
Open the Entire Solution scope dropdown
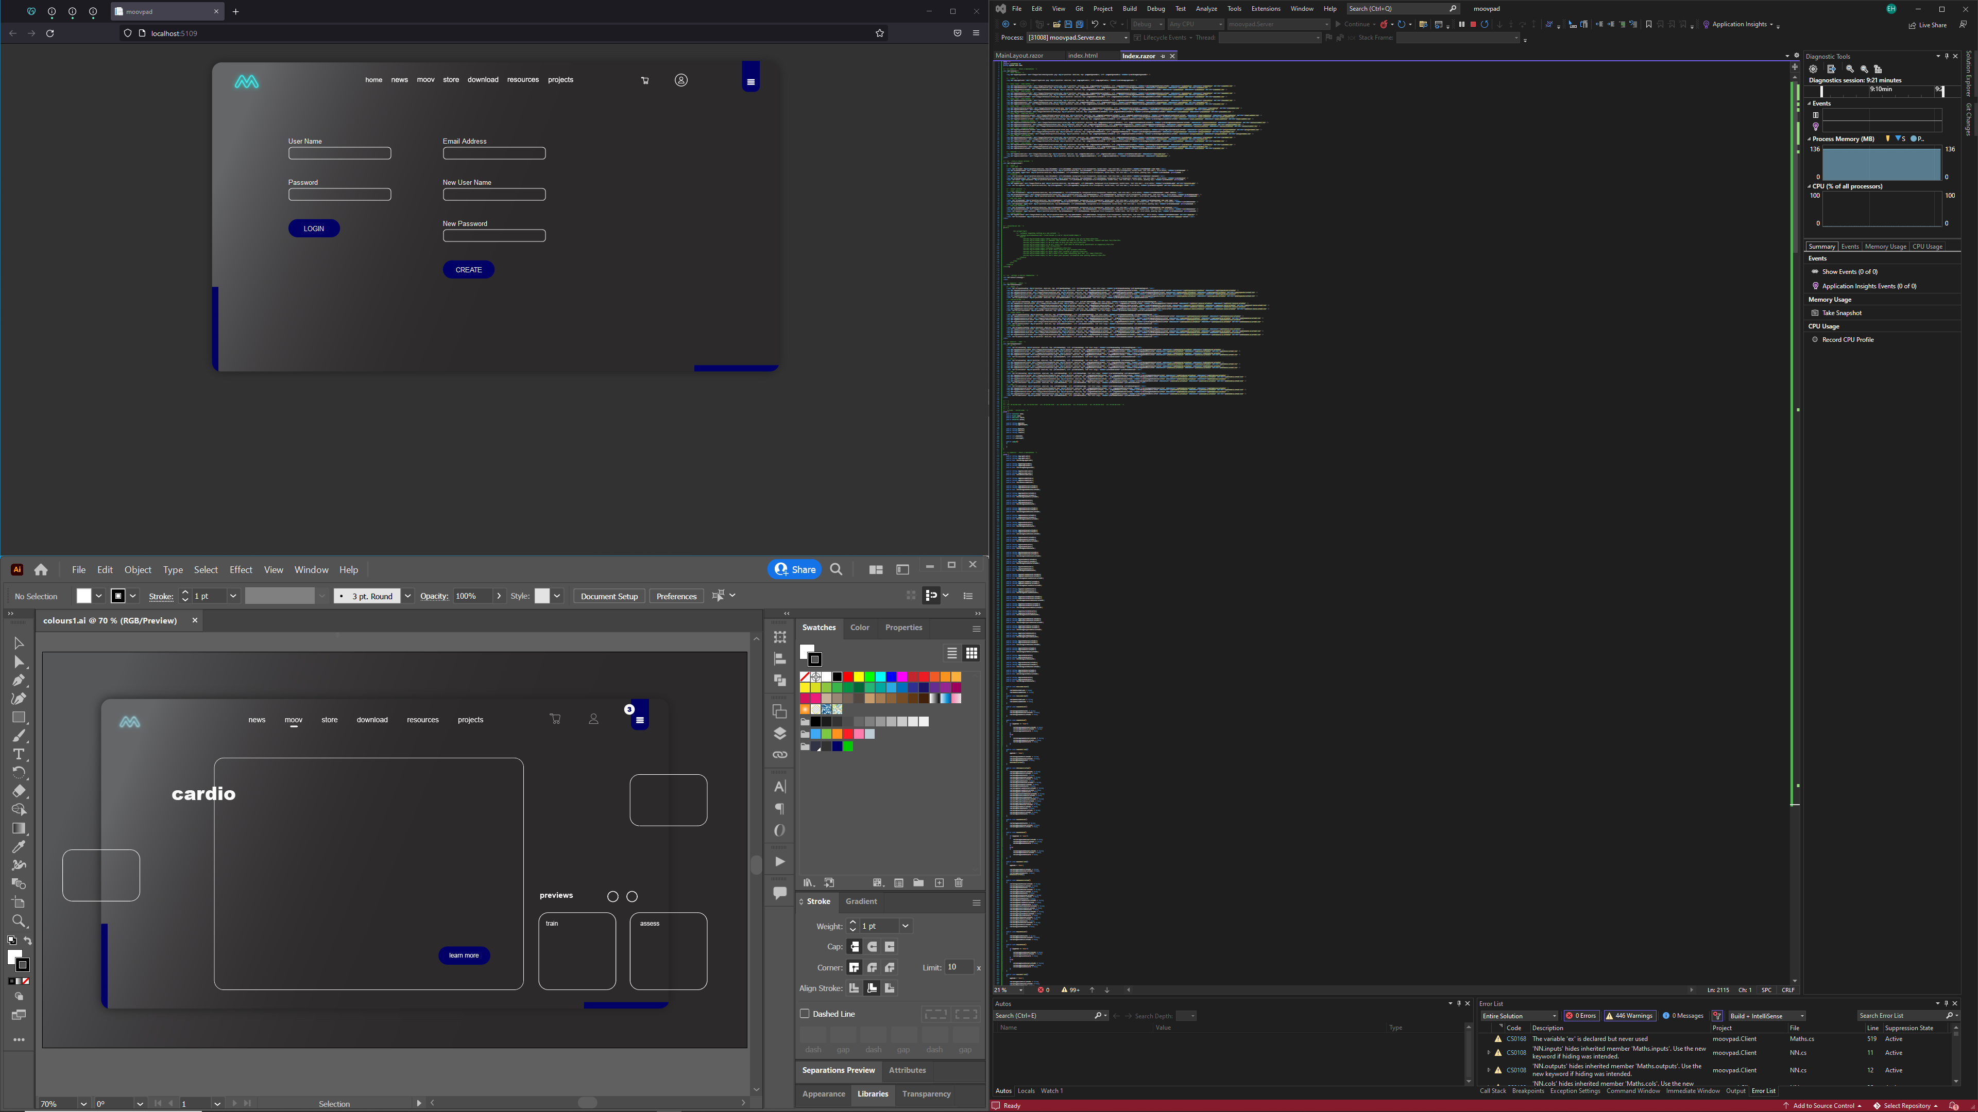click(1519, 1015)
